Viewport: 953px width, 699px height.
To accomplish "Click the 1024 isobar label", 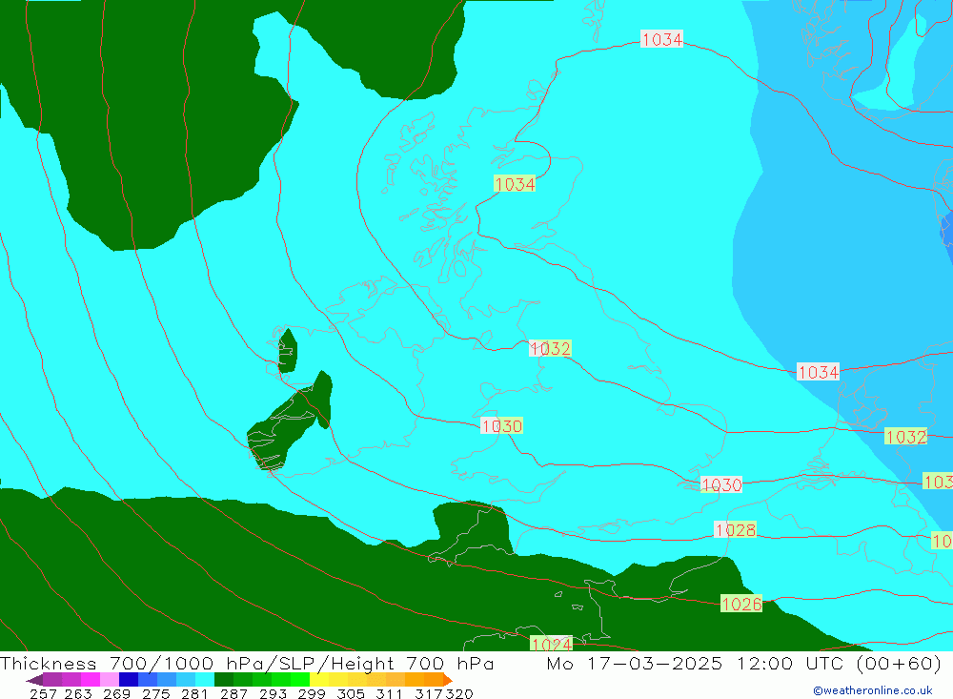I will coord(551,644).
